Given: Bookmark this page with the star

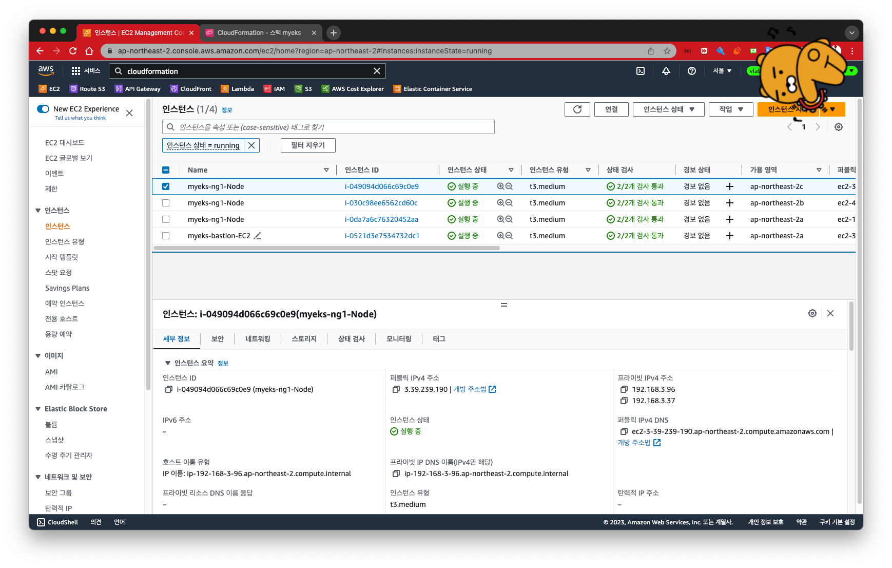Looking at the screenshot, I should point(667,51).
